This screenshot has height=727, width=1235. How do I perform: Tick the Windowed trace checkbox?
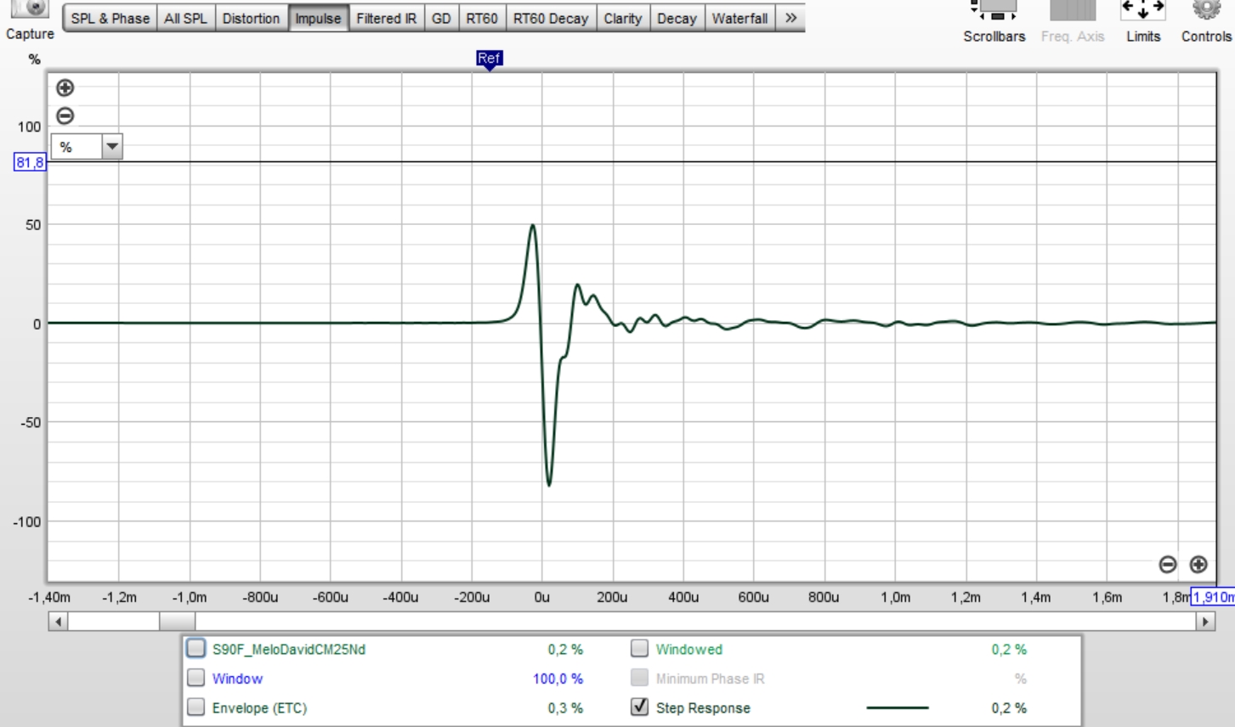pos(640,649)
